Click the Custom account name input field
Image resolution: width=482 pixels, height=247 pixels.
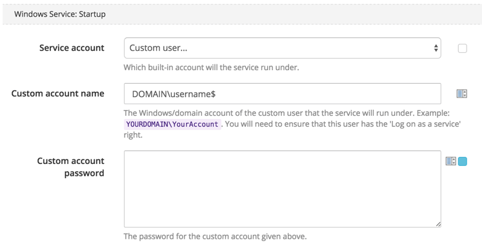(283, 93)
